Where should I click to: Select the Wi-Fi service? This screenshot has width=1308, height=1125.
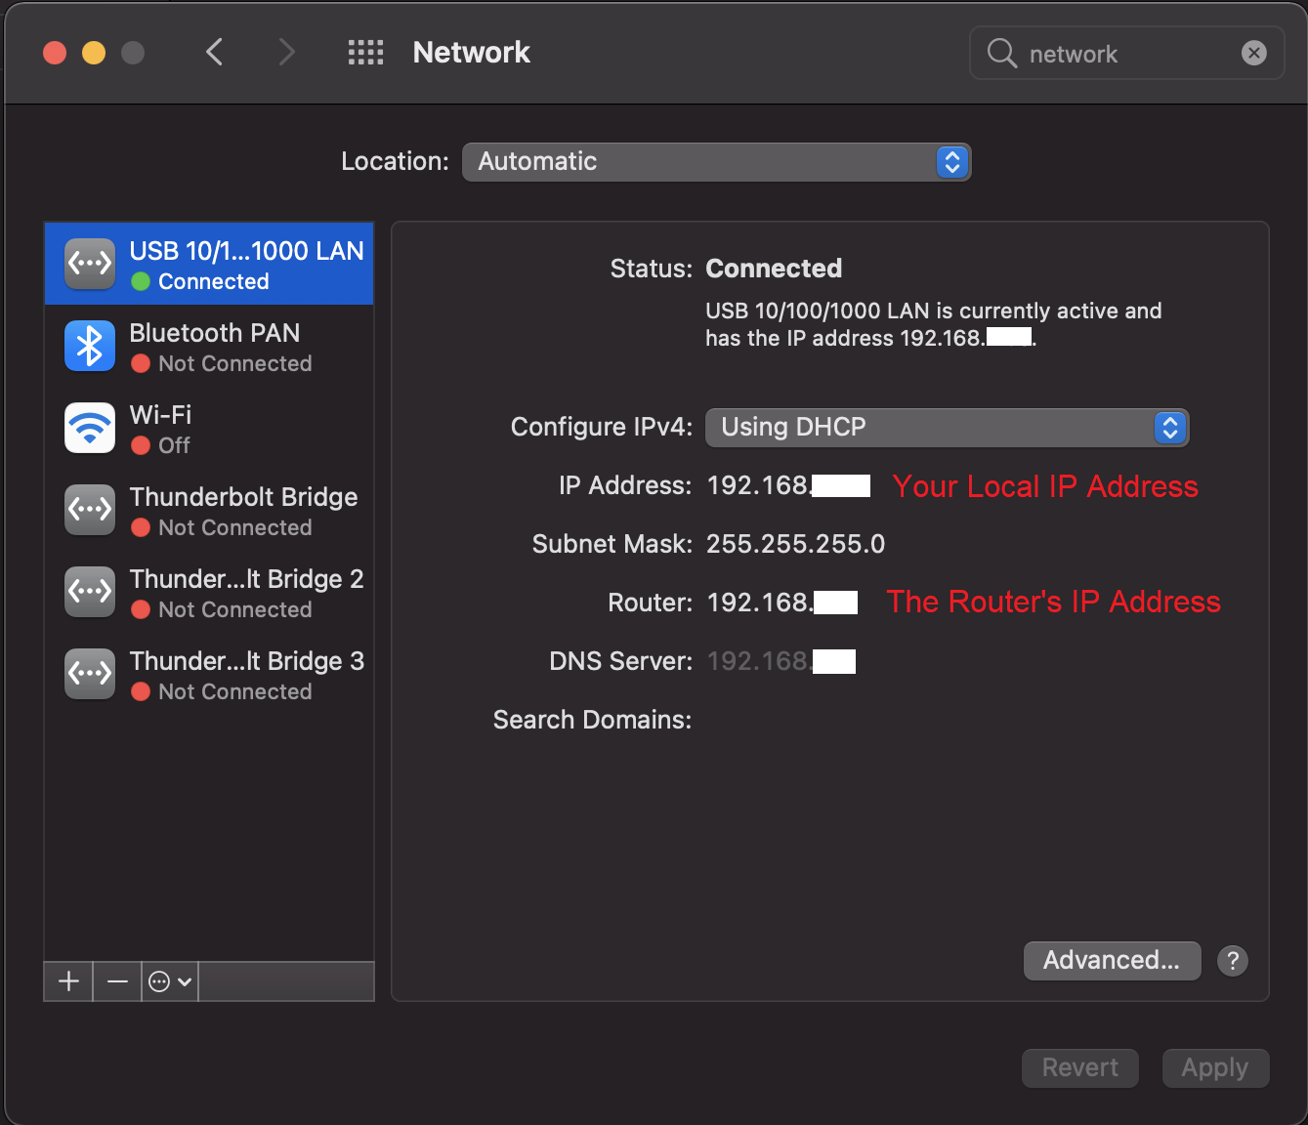[x=209, y=429]
